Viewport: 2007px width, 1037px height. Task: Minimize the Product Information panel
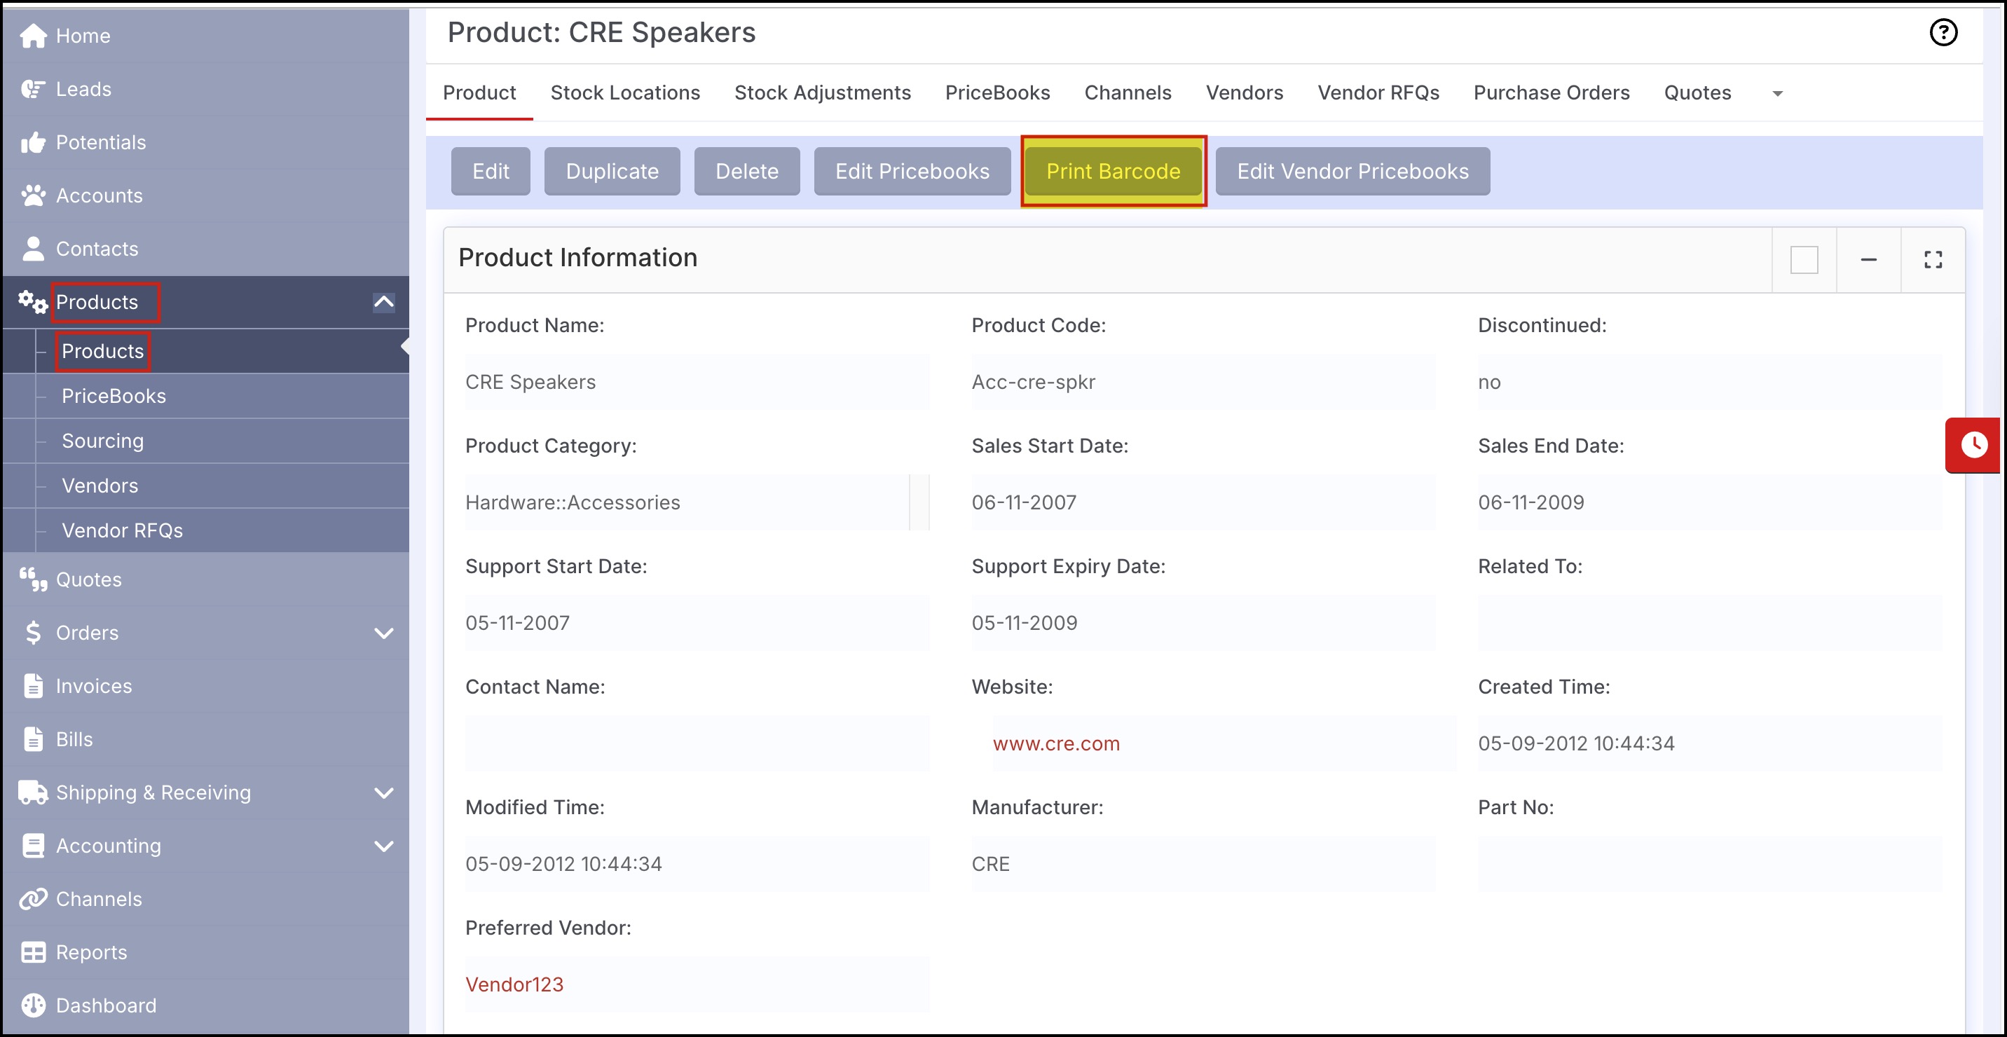1868,259
